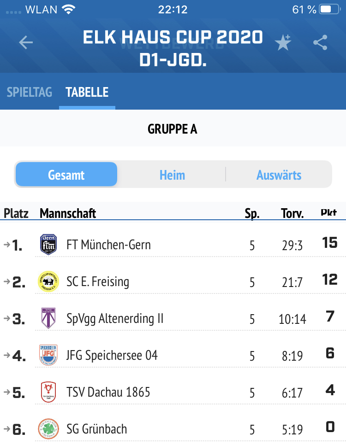Add competition to favorites with star icon
Image resolution: width=346 pixels, height=445 pixels.
click(x=283, y=42)
